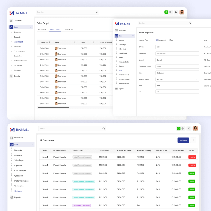Click the magnifier icon in Sales Target search bar
Screen dimensions: 211x211
[x=97, y=12]
